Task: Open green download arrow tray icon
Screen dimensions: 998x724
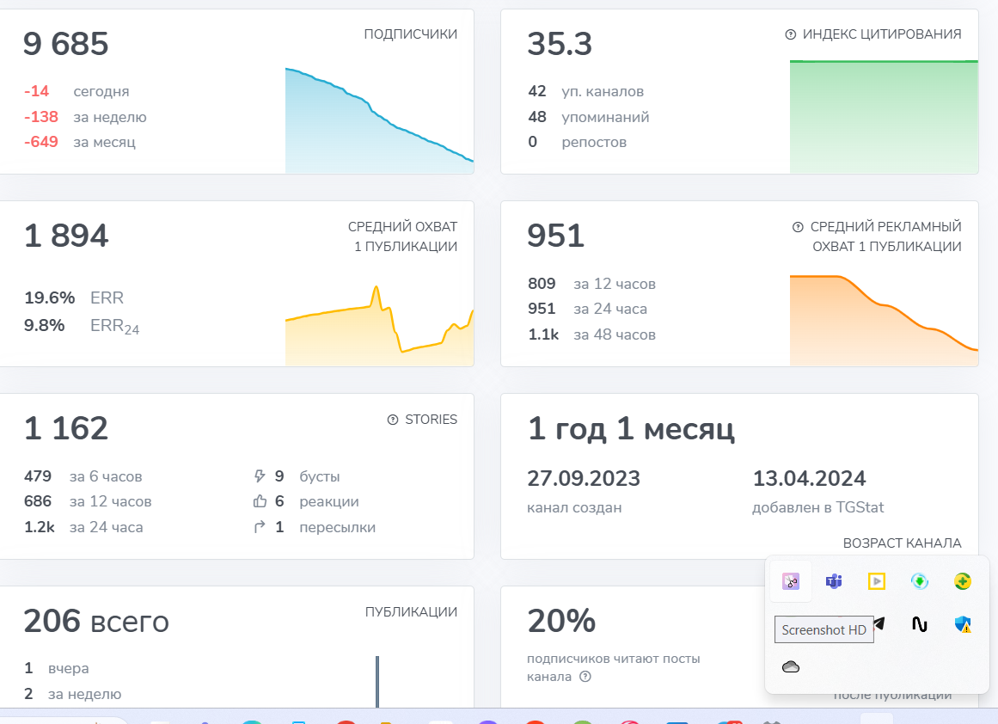Action: click(920, 581)
